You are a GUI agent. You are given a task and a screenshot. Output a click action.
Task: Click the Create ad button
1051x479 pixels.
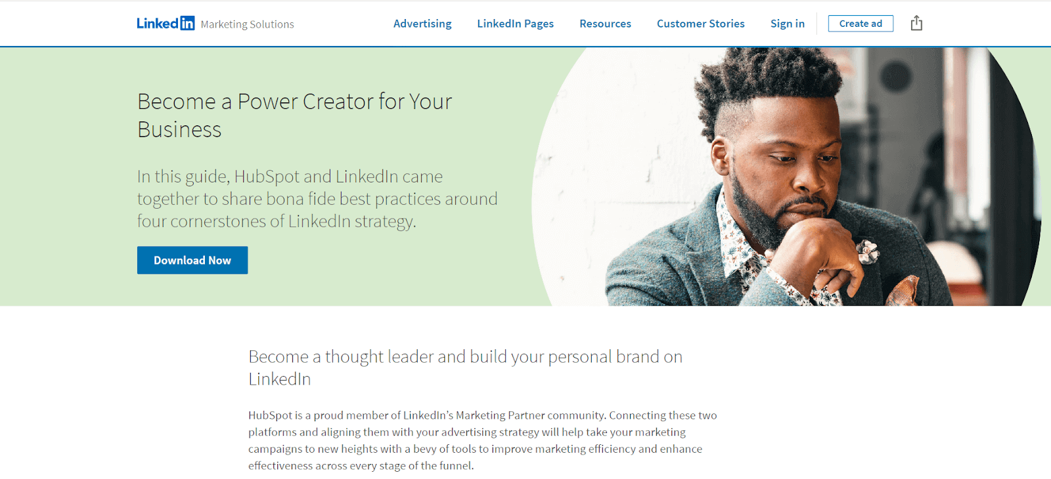coord(861,23)
